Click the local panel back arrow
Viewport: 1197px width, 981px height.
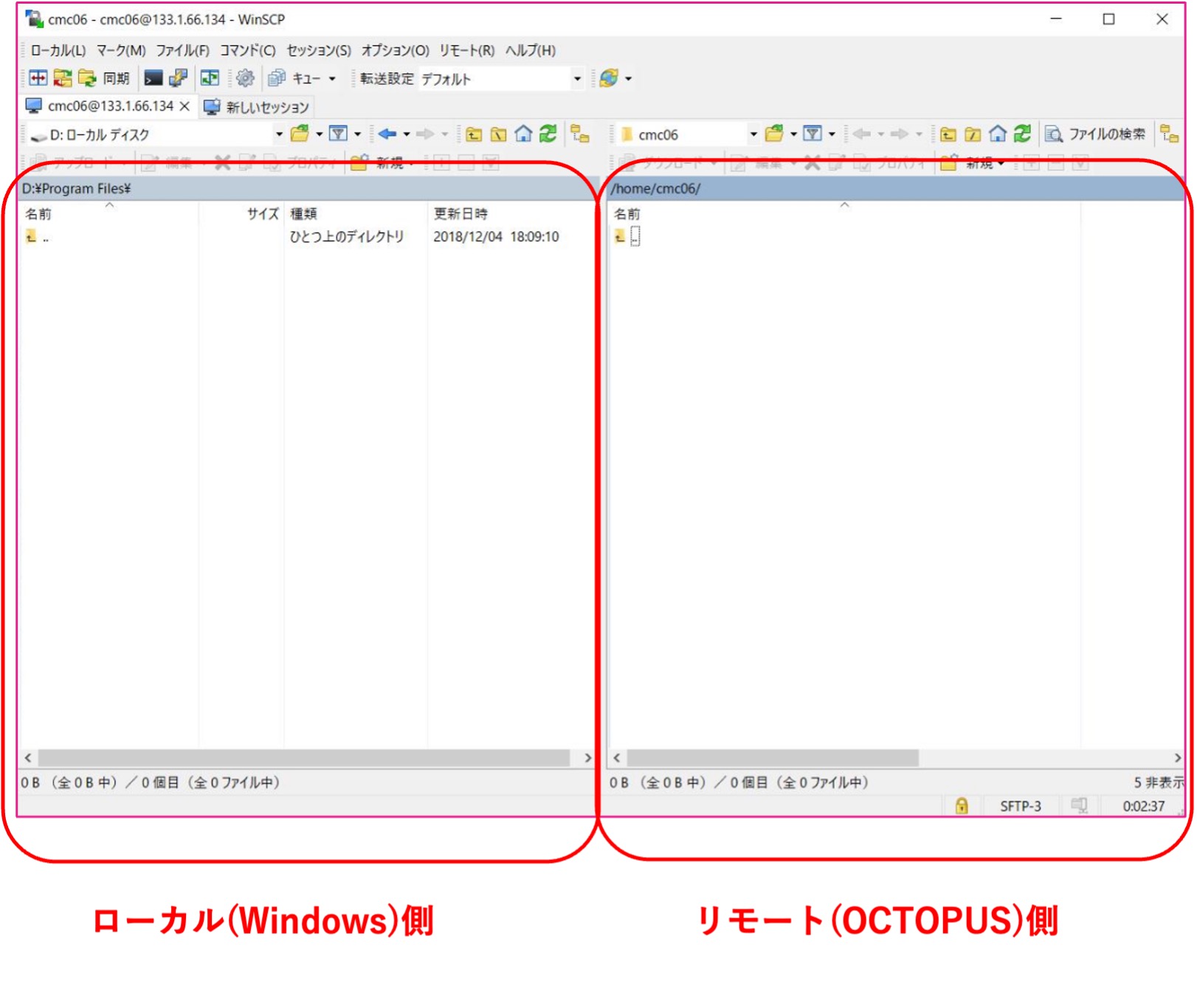point(387,134)
